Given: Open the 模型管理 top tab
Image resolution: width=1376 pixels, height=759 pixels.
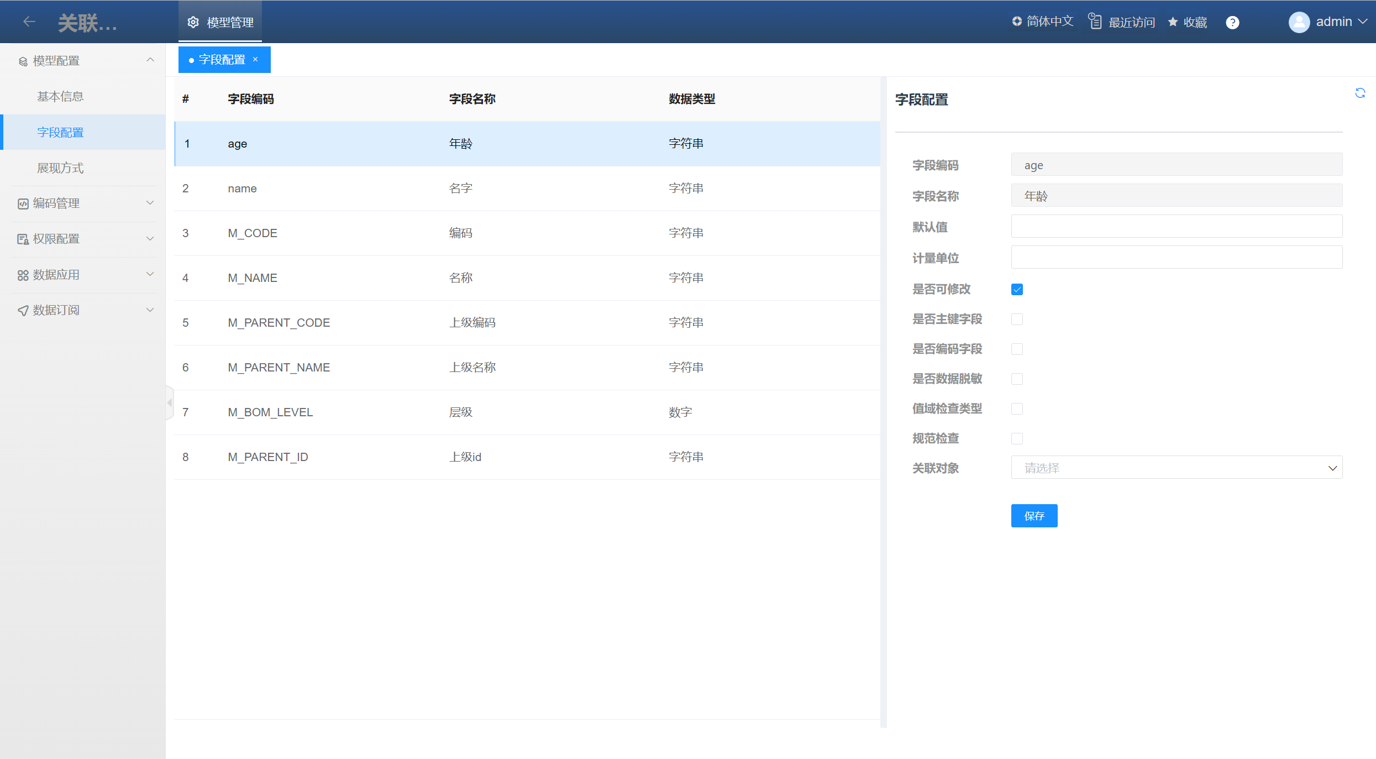Looking at the screenshot, I should (220, 22).
